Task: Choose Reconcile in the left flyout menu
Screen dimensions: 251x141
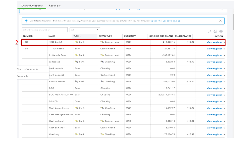Action: pos(23,76)
